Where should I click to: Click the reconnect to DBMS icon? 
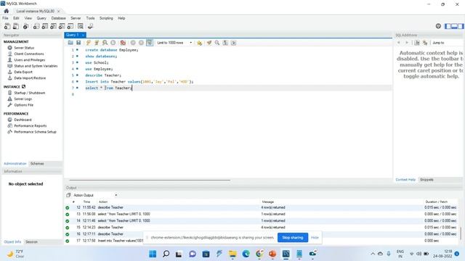[x=90, y=26]
